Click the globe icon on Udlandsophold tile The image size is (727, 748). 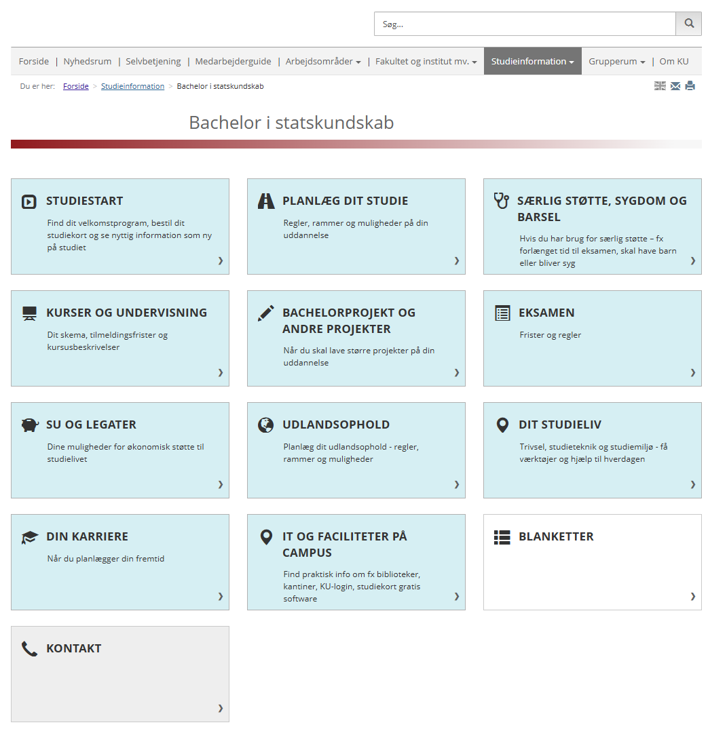coord(265,424)
